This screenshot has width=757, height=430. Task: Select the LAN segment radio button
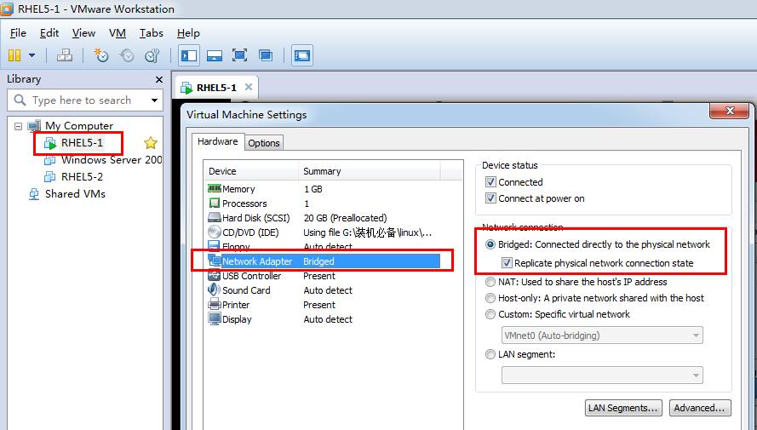(490, 355)
